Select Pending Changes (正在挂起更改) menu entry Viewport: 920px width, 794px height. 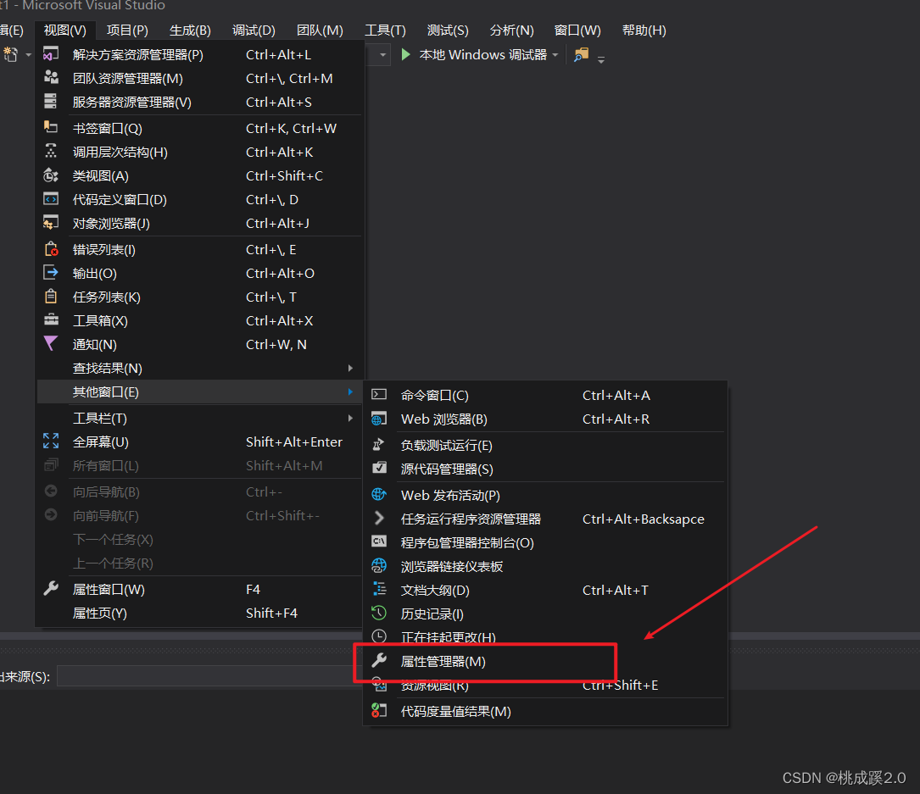coord(545,637)
